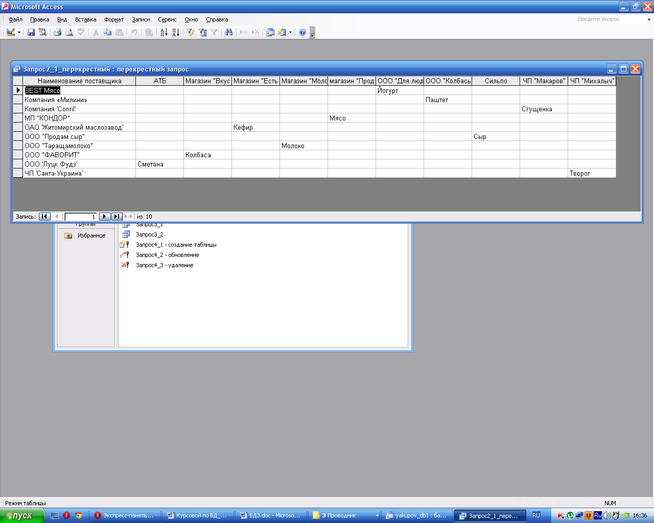Click the 'МП "КОНДОР"' supplier cell
654x523 pixels.
pyautogui.click(x=79, y=118)
